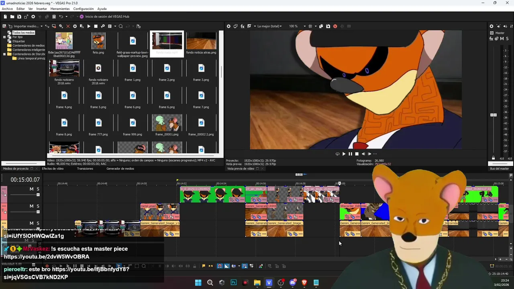514x289 pixels.
Task: Save snapshot to file in preview toolbar
Action: (x=328, y=26)
